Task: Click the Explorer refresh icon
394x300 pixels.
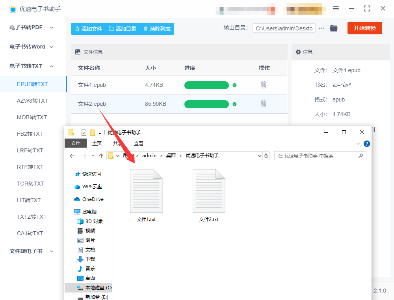Action: tap(266, 156)
